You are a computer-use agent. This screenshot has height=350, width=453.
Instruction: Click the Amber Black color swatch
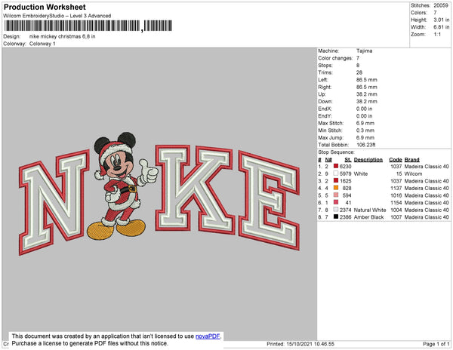(336, 216)
